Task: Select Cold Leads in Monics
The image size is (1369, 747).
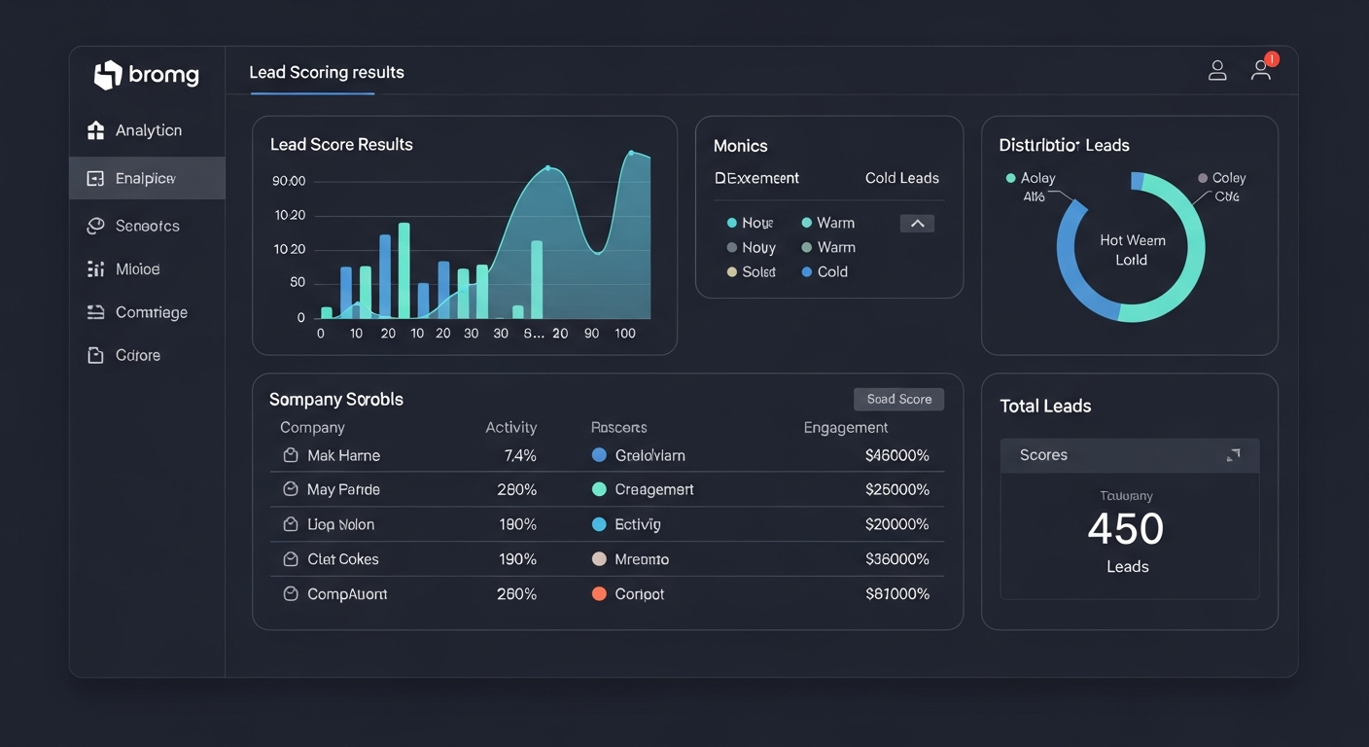Action: coord(902,178)
